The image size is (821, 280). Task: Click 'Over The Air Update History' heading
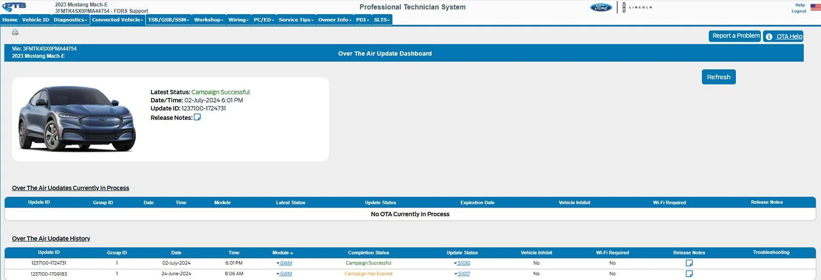(51, 239)
